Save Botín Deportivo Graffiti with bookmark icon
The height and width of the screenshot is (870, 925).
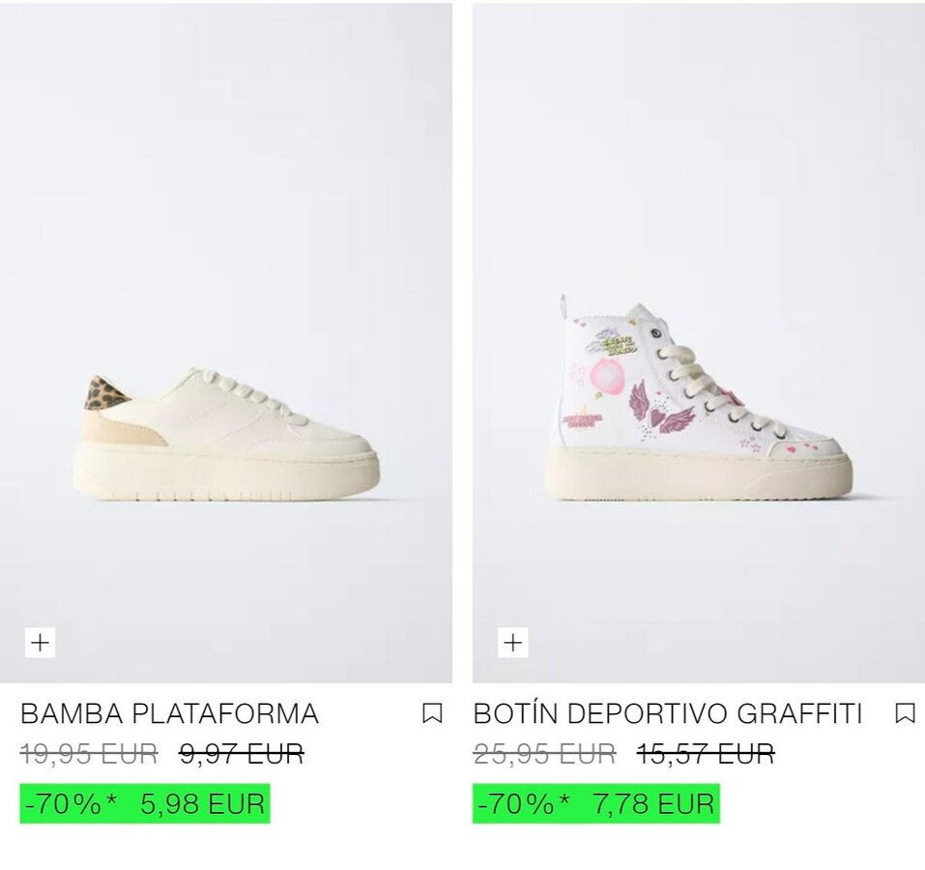click(905, 713)
